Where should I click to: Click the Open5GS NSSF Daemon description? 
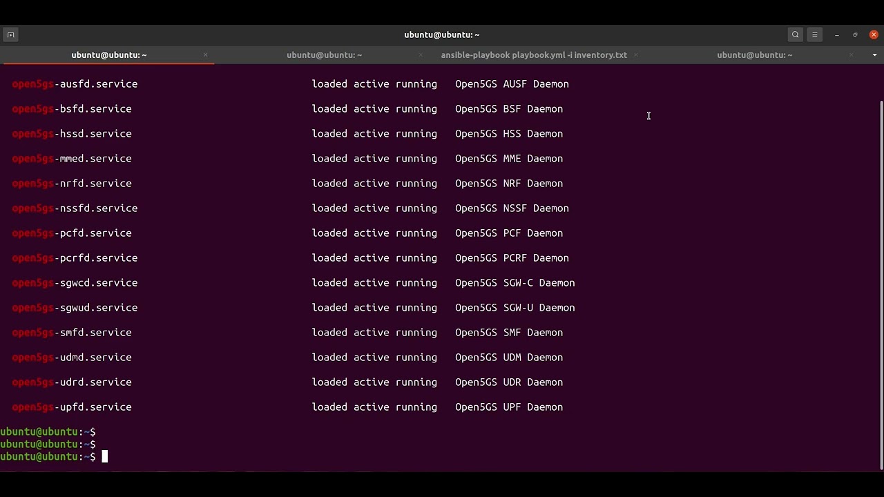coord(512,208)
